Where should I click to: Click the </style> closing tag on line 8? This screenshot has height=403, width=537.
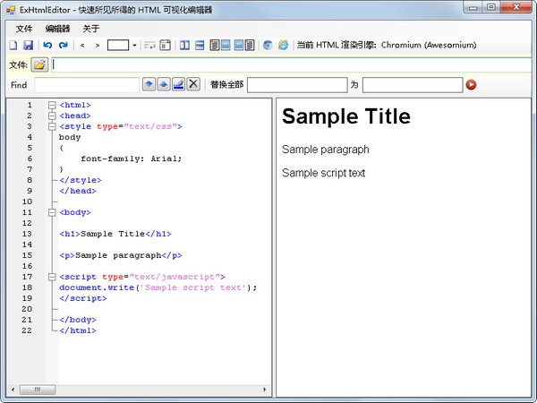[x=81, y=180]
